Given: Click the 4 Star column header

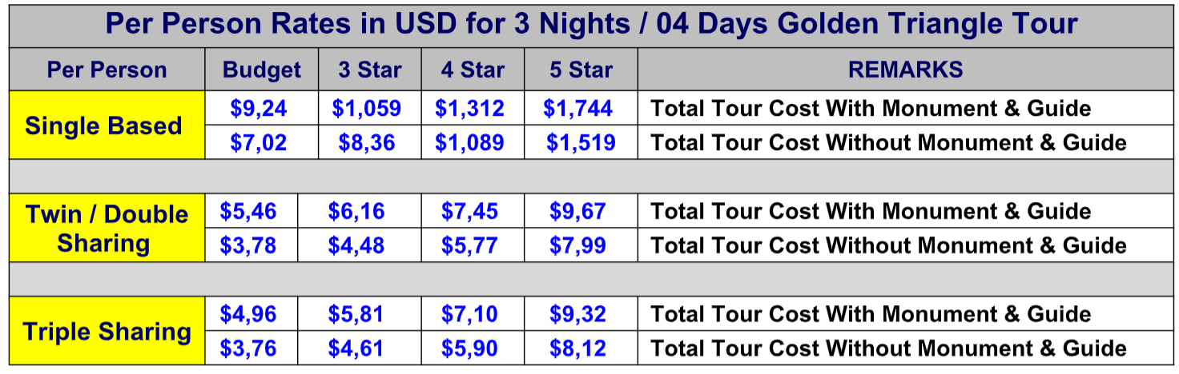Looking at the screenshot, I should pos(473,70).
